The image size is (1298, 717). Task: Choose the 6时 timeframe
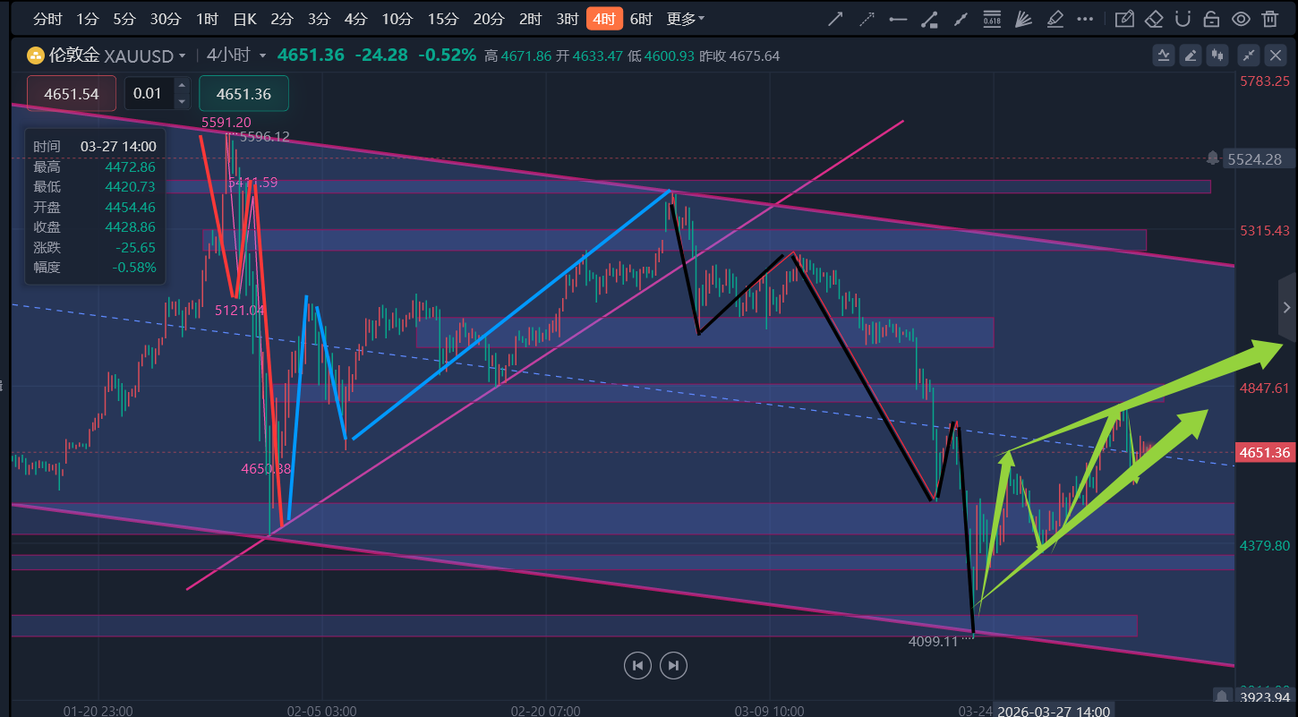[x=641, y=19]
